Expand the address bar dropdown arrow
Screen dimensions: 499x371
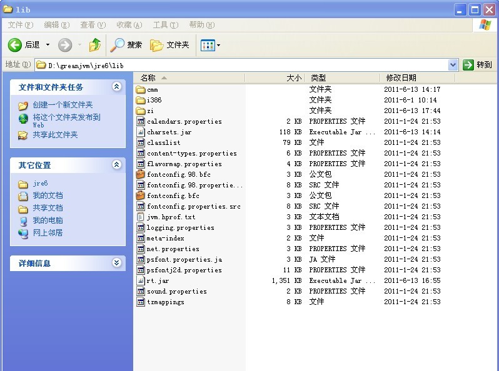(x=453, y=65)
